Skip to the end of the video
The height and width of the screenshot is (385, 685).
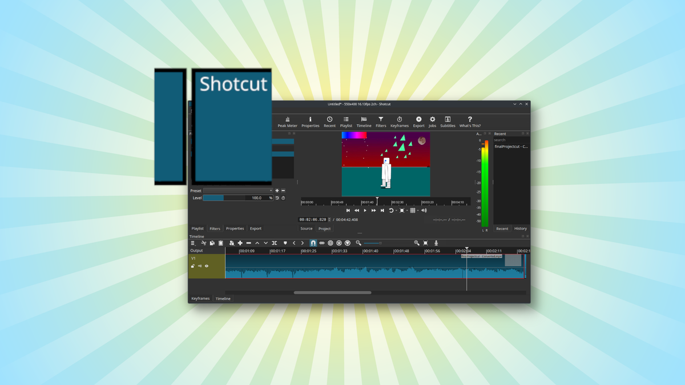[x=382, y=210]
